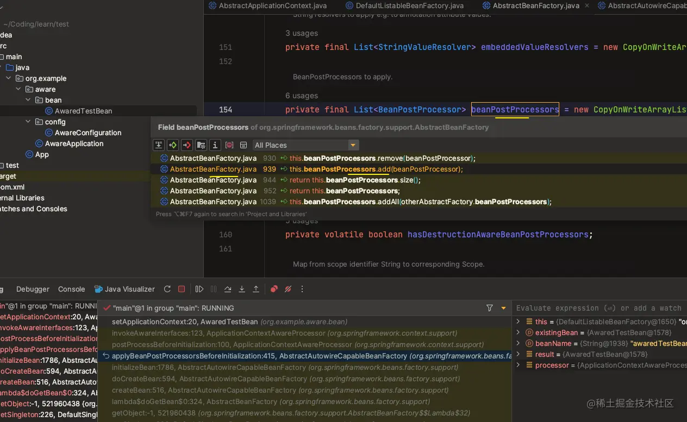Toggle the info icon in usages popup
The width and height of the screenshot is (687, 422).
tap(215, 145)
